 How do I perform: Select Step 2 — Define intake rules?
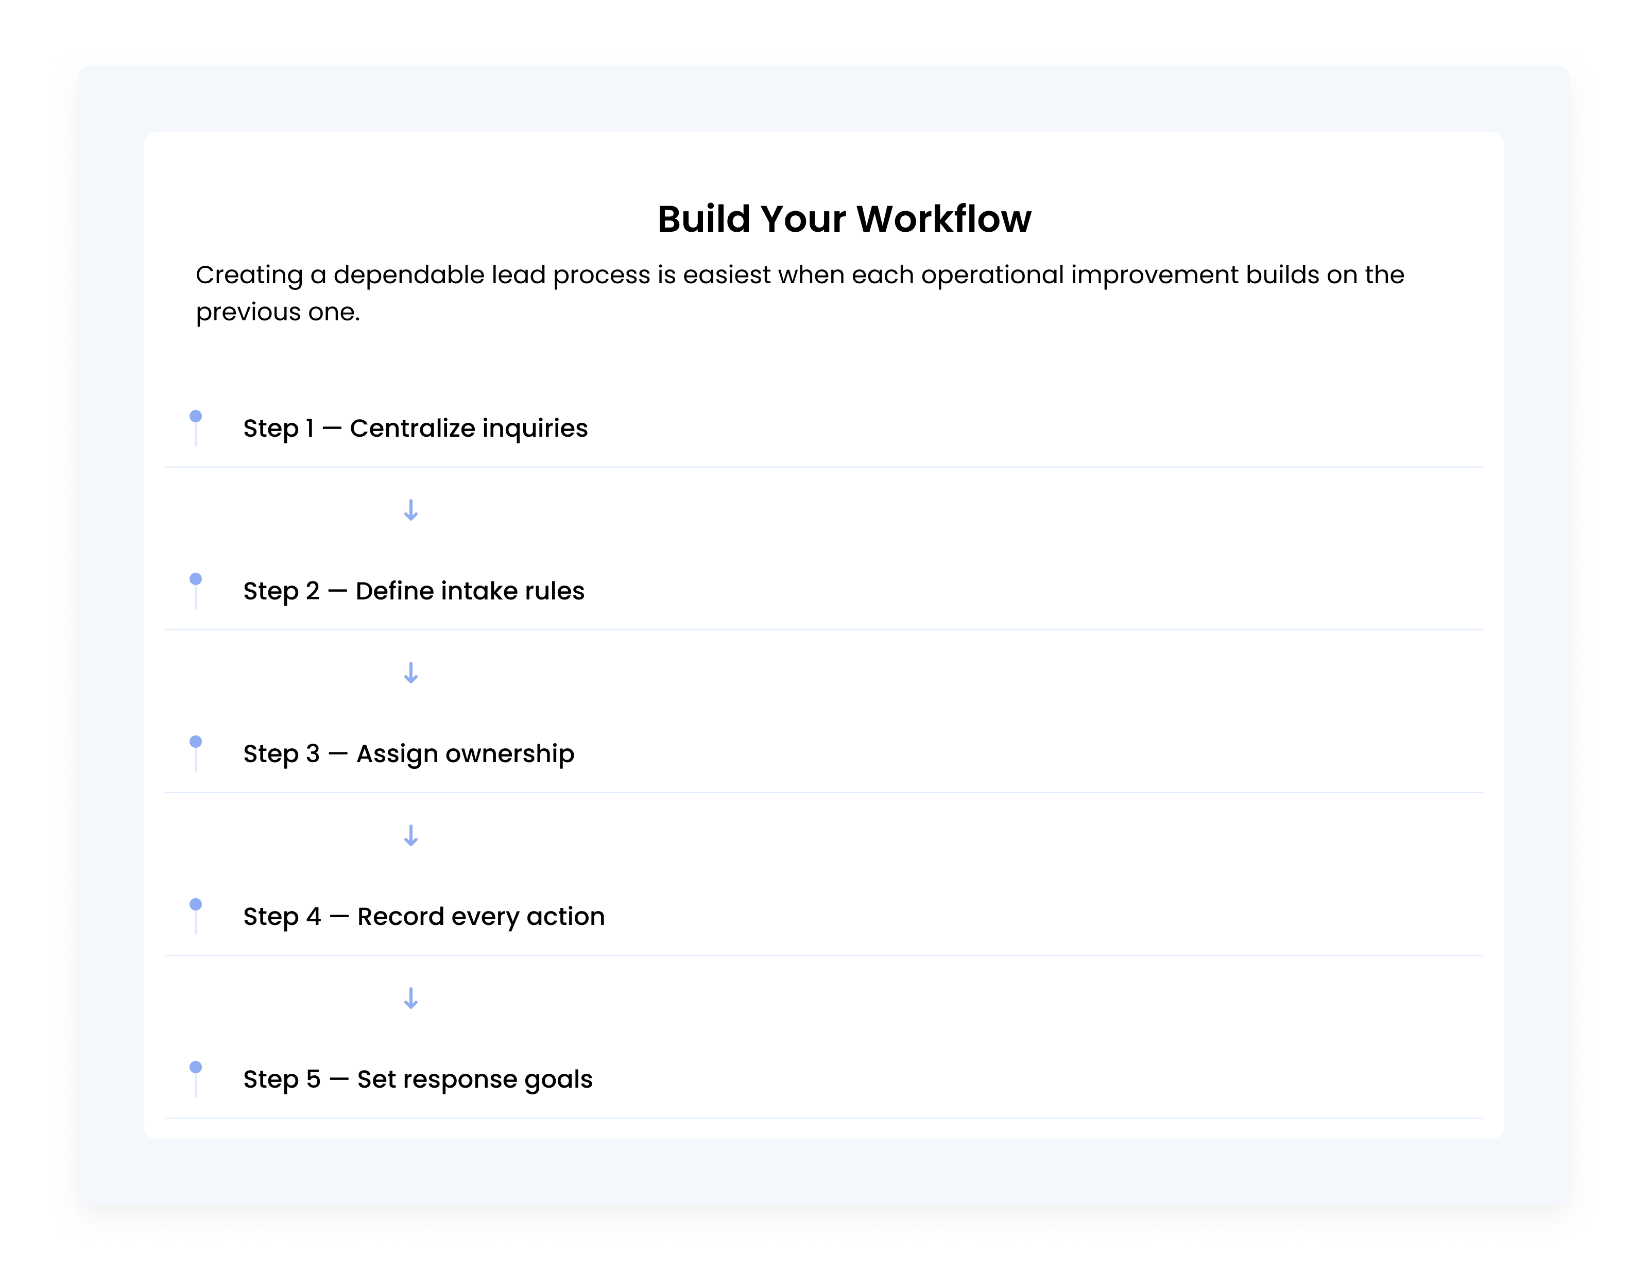pyautogui.click(x=414, y=591)
